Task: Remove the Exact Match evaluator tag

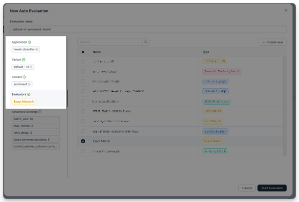Action: (x=33, y=102)
